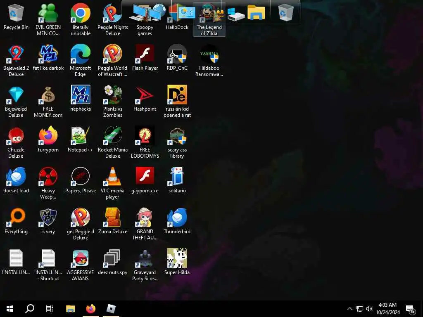Select the 'is very' shield shortcut
The image size is (423, 317).
point(48,221)
